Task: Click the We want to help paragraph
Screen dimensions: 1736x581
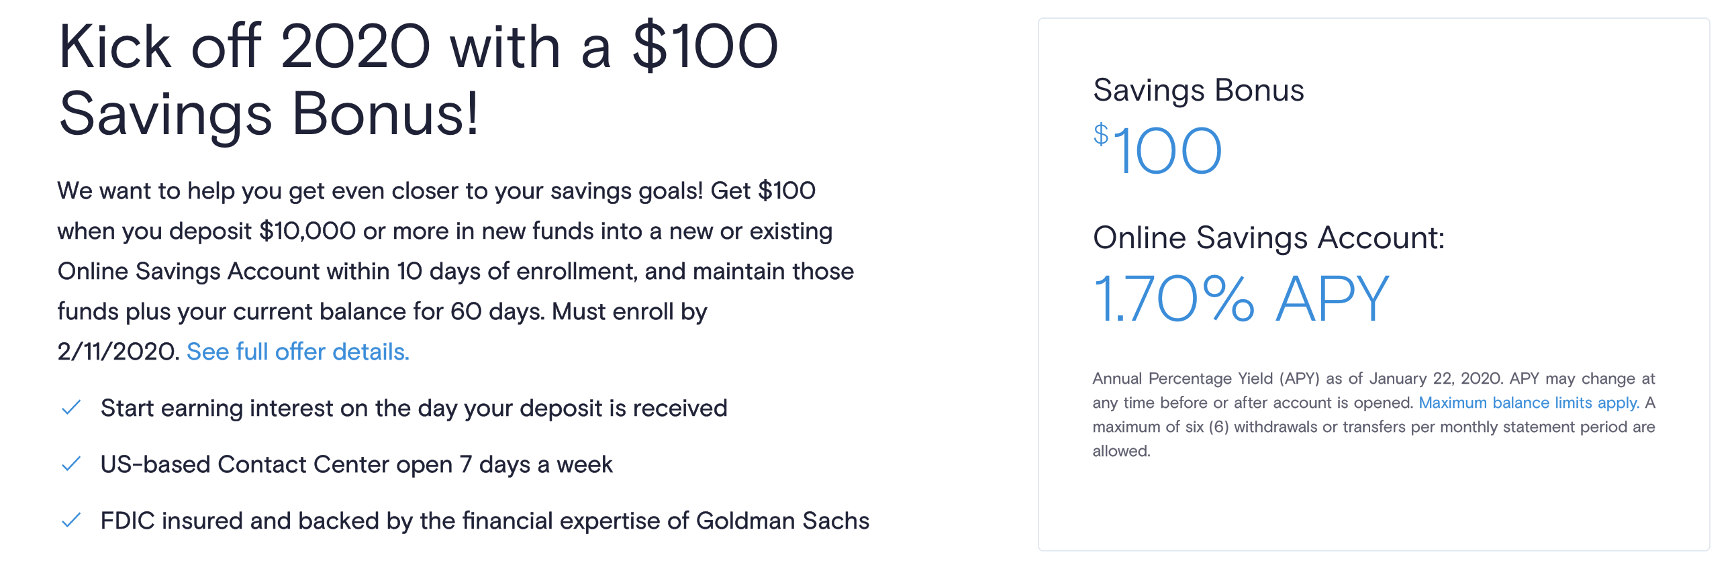Action: [x=456, y=271]
